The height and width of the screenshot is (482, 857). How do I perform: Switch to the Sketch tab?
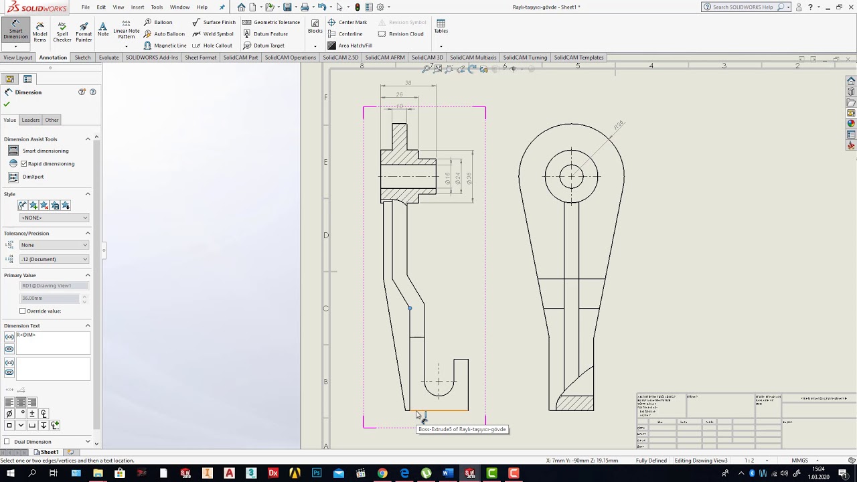pos(83,58)
